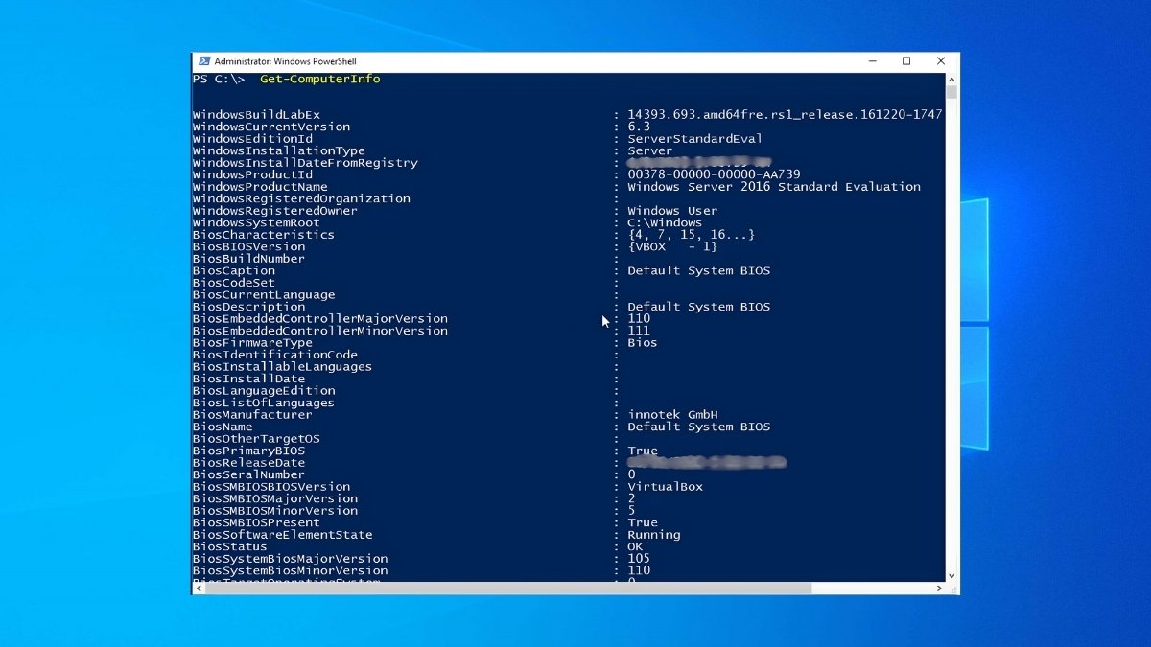Click the horizontal scrollbar thumb

(x=508, y=589)
